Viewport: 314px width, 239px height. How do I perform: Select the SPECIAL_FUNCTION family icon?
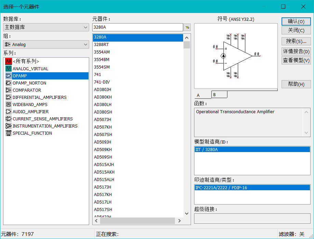pyautogui.click(x=8, y=133)
